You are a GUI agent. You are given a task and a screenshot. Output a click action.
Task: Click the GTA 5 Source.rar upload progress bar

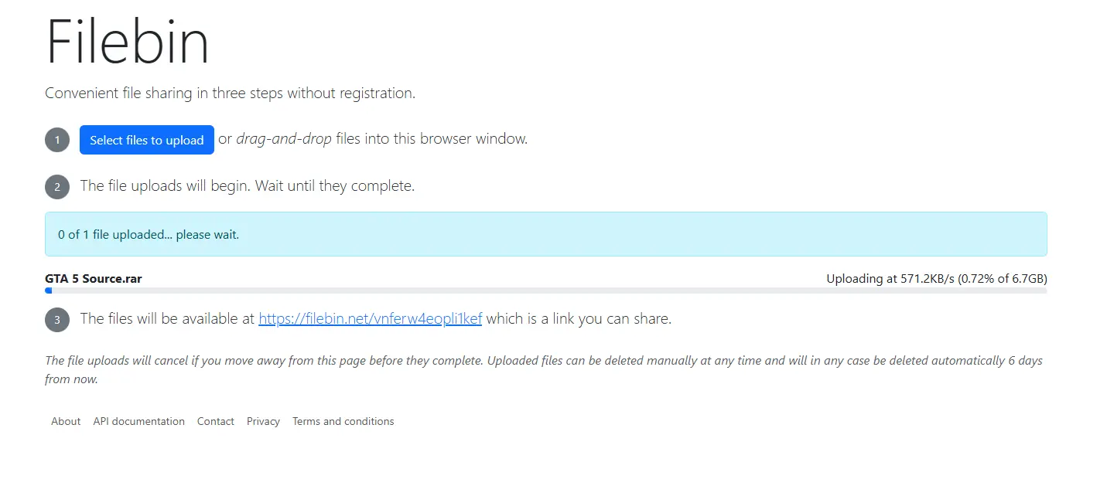(x=546, y=290)
